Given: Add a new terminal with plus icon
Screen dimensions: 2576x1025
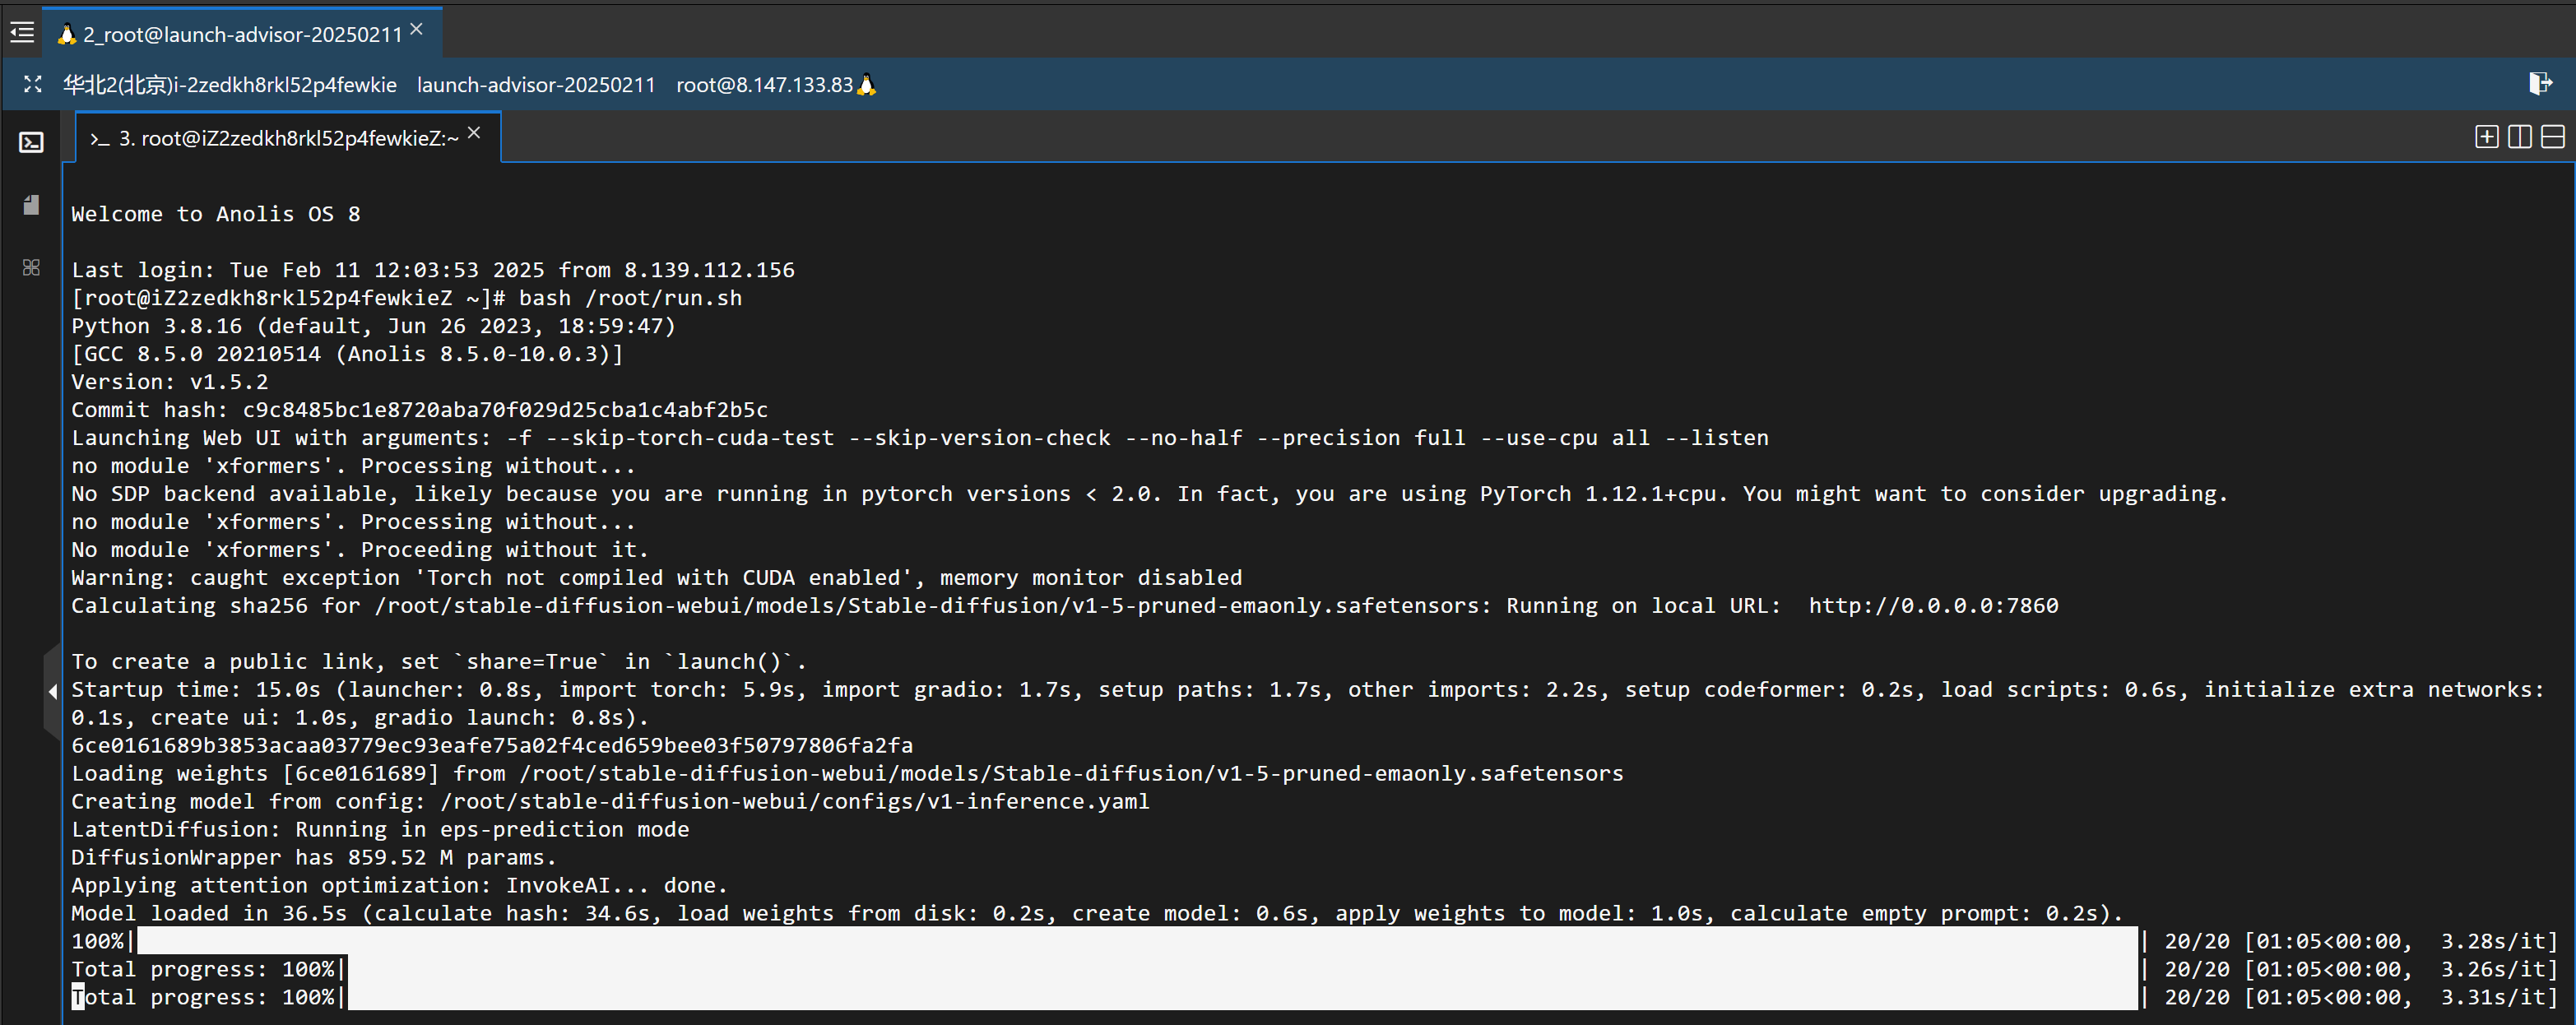Looking at the screenshot, I should click(x=2486, y=137).
